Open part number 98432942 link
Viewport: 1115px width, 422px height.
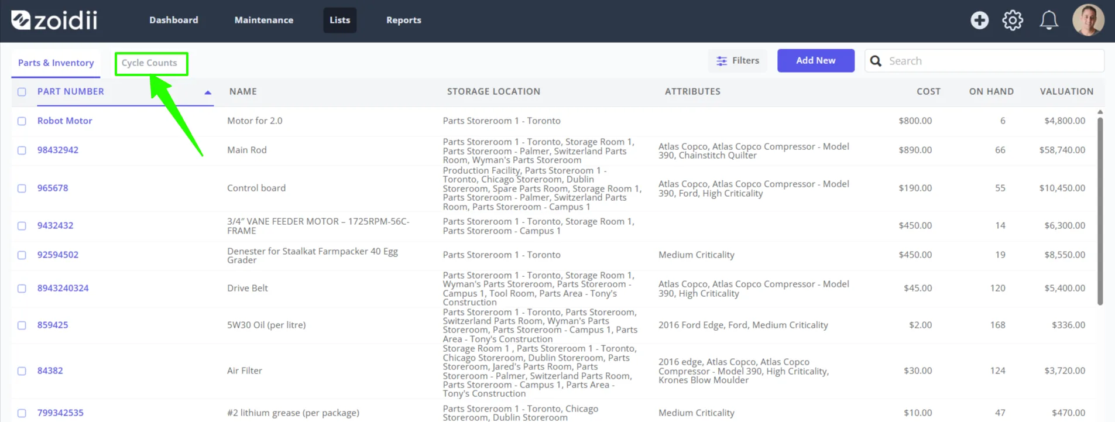pyautogui.click(x=58, y=150)
